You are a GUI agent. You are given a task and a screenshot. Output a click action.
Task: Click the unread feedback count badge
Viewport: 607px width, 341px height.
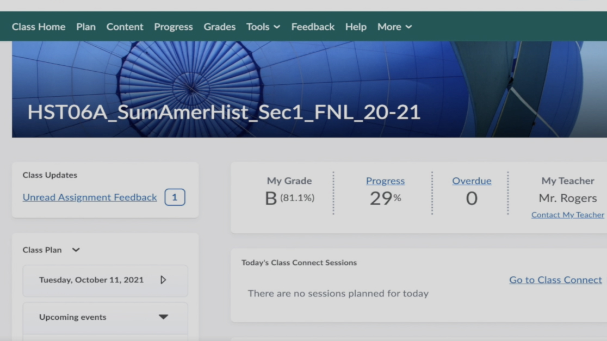175,197
